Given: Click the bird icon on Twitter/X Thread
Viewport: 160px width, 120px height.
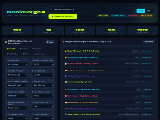Looking at the screenshot, I should [x=66, y=76].
